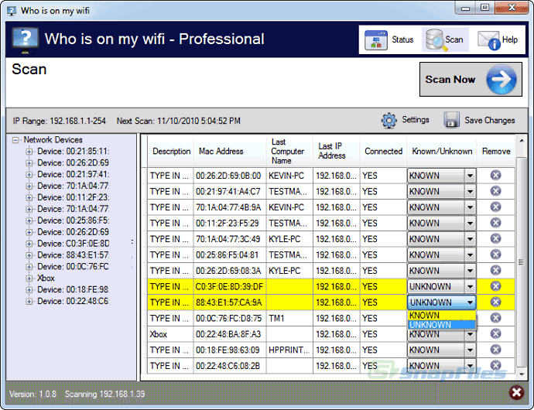
Task: Remove device 00:22:48:C6:08:2B
Action: [x=495, y=365]
